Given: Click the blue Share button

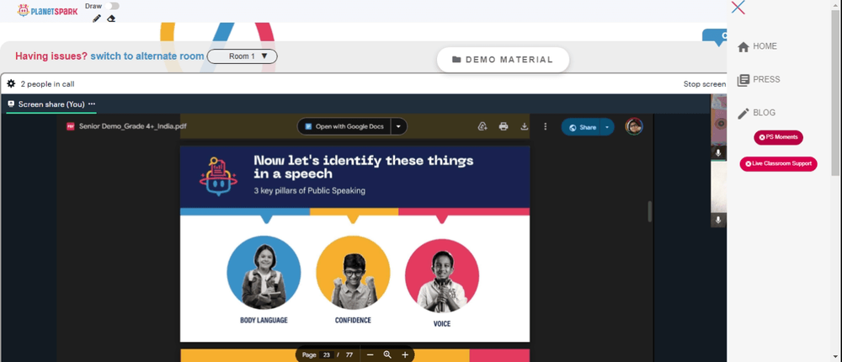Looking at the screenshot, I should [x=581, y=127].
